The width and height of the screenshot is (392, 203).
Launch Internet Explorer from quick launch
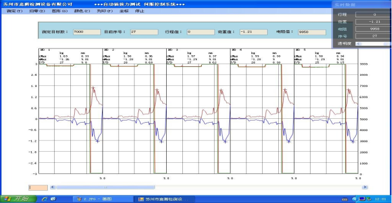[x=45, y=199]
